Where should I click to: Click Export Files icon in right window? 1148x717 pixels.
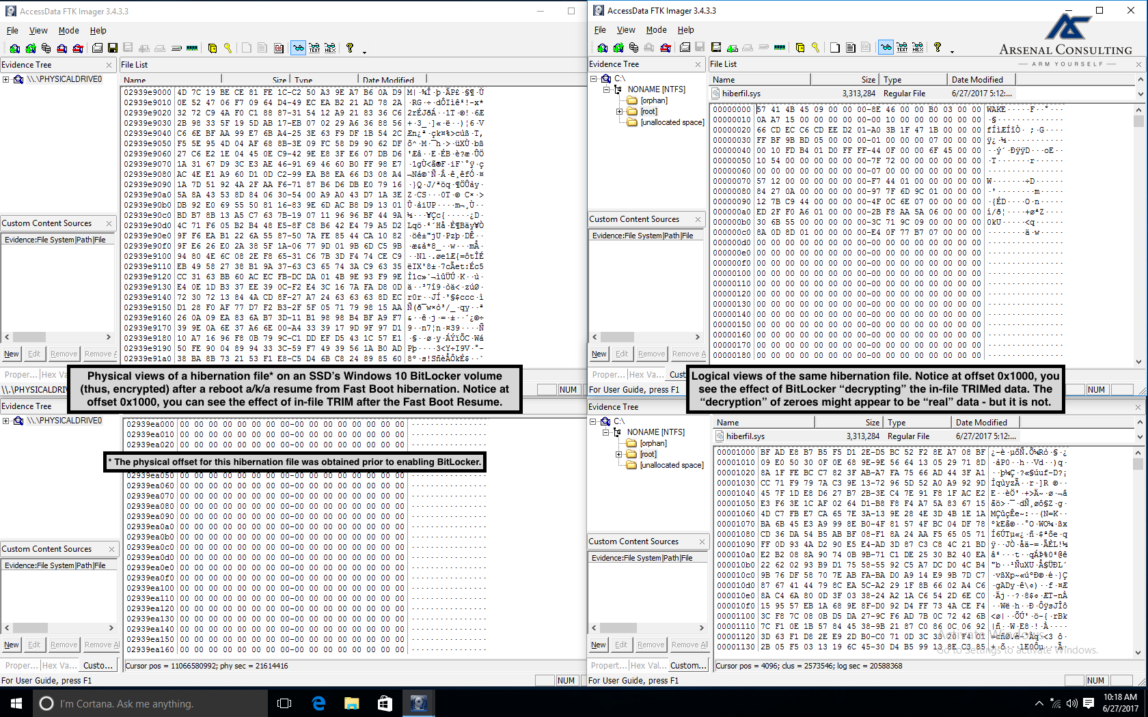835,48
